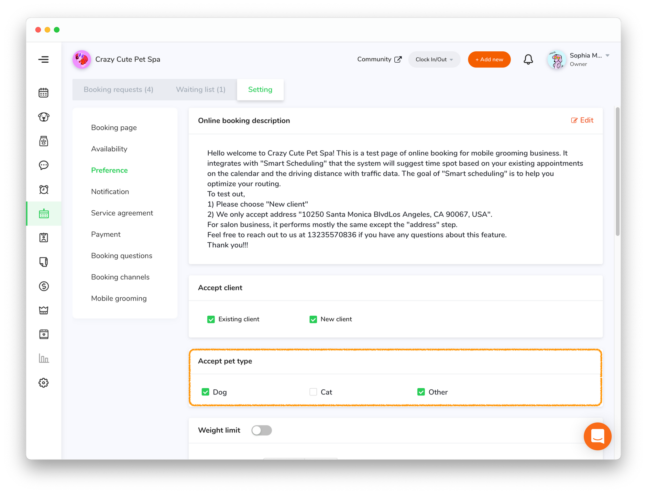
Task: Select Preference in settings menu
Action: coord(109,170)
